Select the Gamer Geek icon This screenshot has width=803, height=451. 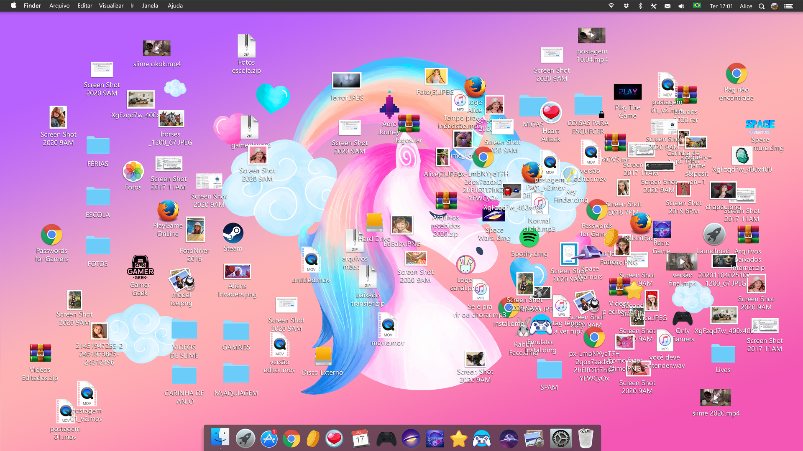[140, 267]
